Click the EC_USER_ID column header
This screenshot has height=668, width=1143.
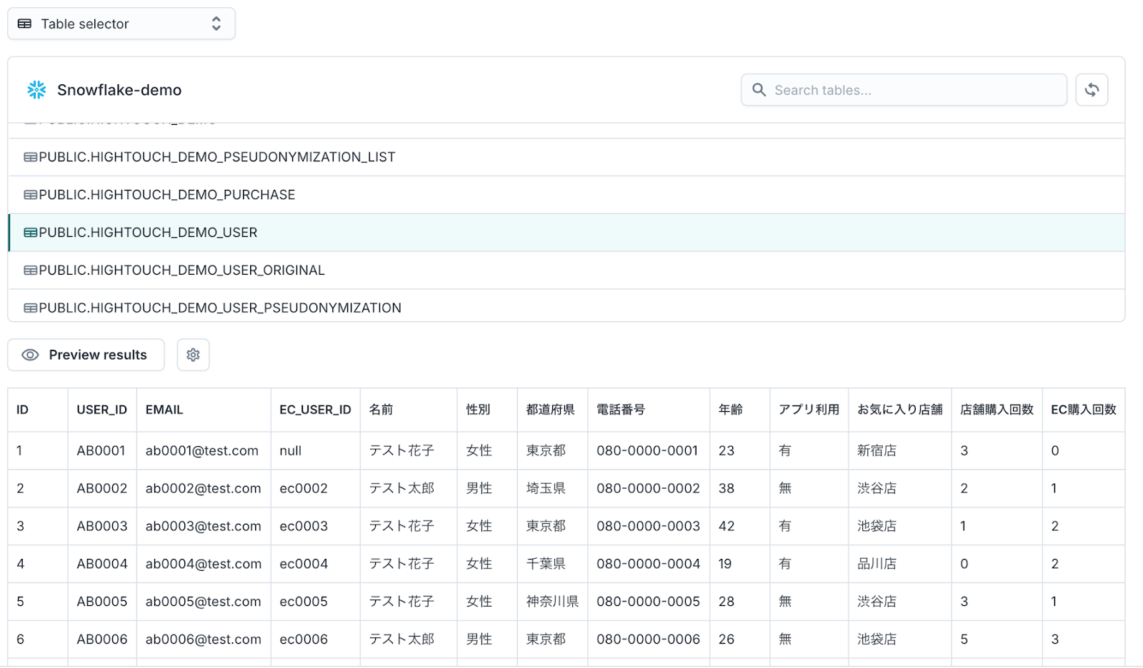[x=315, y=410]
